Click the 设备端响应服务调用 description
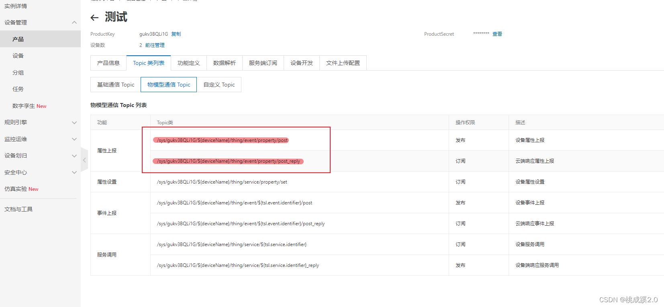Screen dimensions: 664x307 coord(537,265)
